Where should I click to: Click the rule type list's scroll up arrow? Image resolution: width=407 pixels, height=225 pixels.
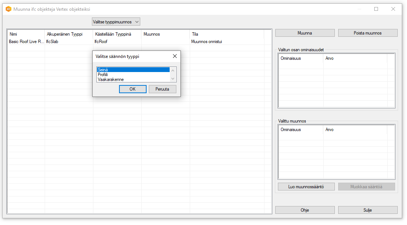173,70
